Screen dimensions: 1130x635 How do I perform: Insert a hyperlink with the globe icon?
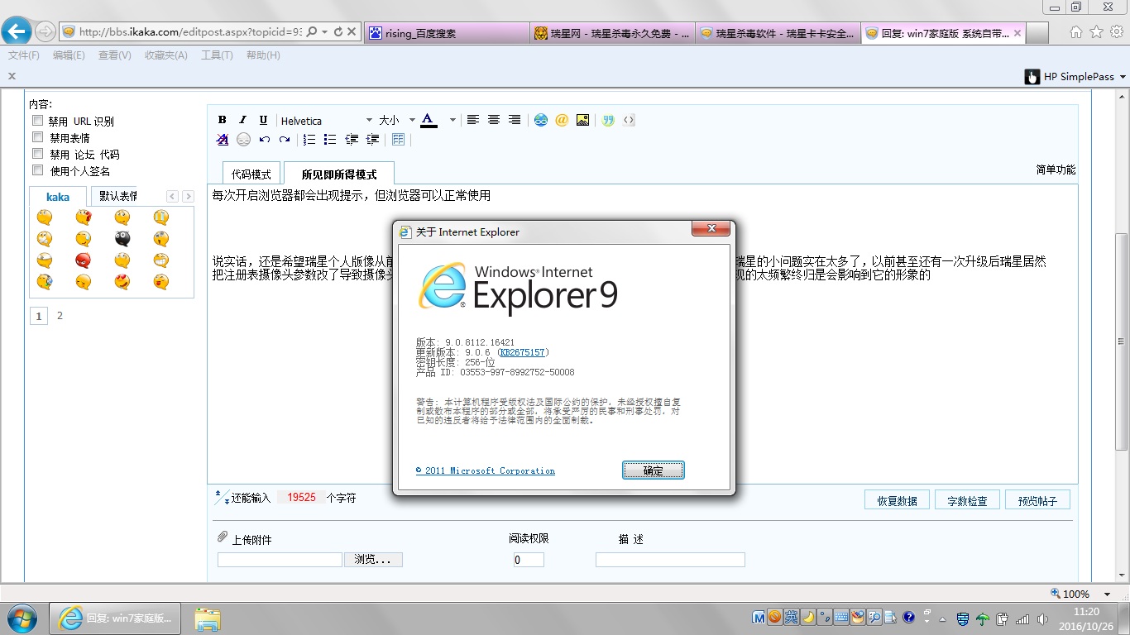point(541,120)
